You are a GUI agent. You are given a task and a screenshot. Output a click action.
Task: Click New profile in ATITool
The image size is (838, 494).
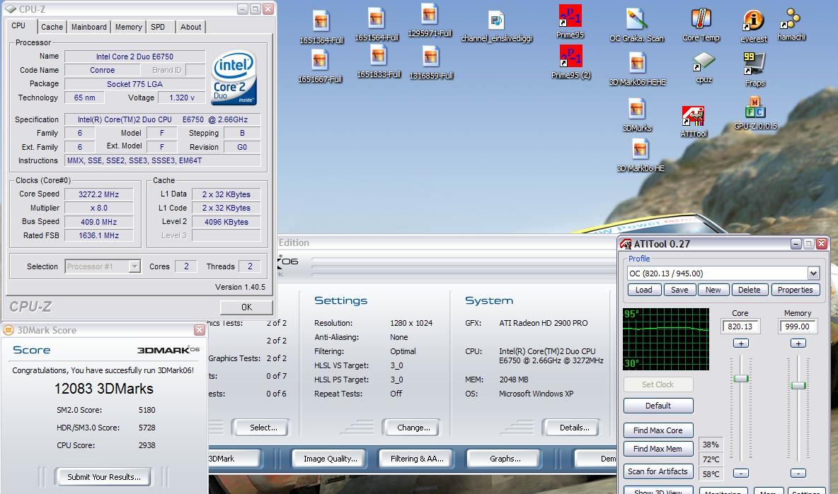tap(713, 290)
